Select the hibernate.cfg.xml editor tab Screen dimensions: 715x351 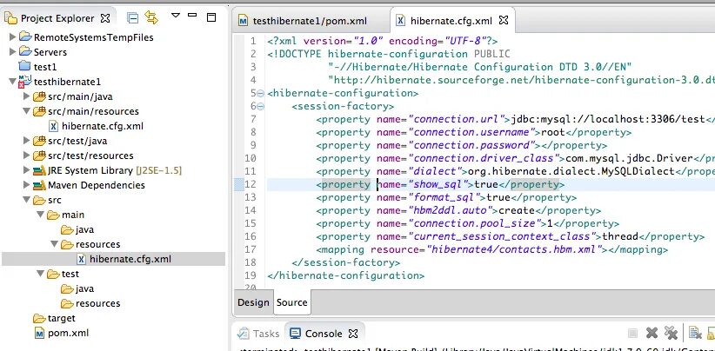(x=451, y=21)
